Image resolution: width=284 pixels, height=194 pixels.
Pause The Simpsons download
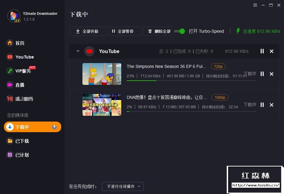[262, 74]
